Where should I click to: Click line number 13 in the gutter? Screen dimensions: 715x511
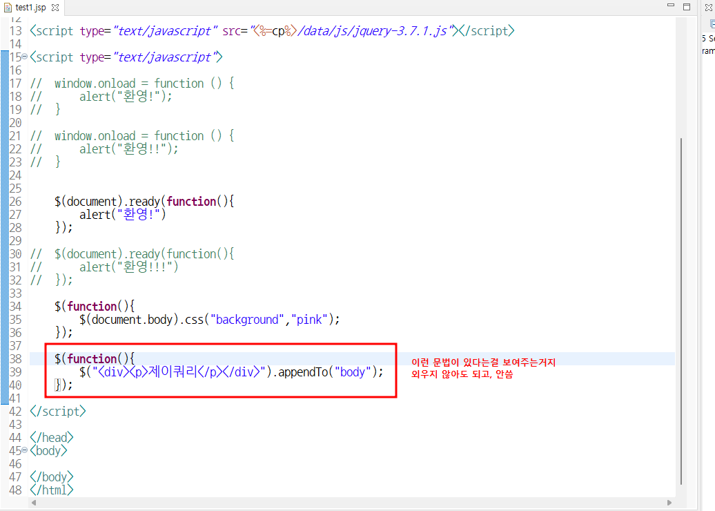pos(15,31)
